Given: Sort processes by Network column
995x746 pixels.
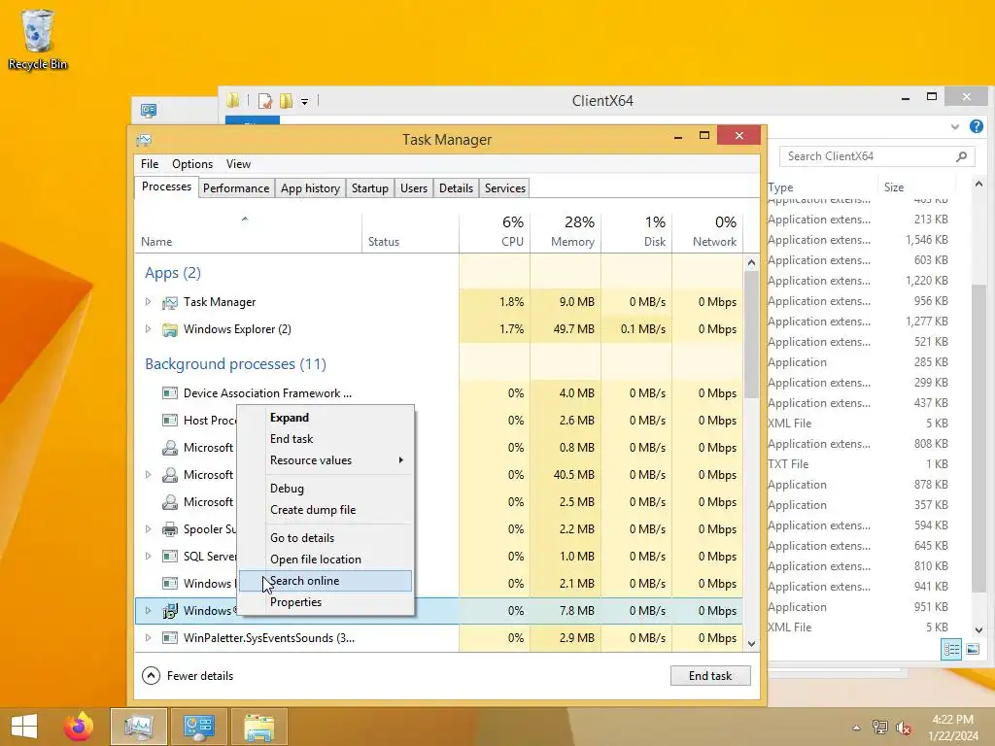Looking at the screenshot, I should pos(707,231).
